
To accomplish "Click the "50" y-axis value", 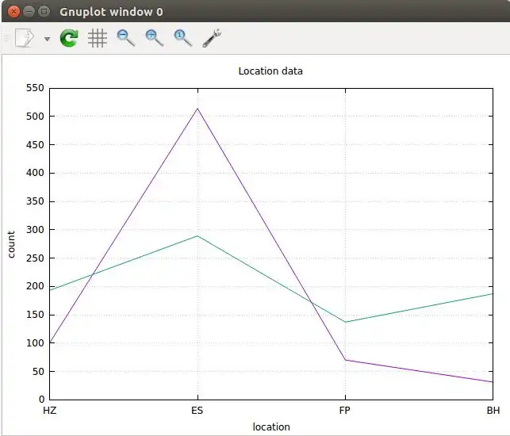I will tap(38, 371).
